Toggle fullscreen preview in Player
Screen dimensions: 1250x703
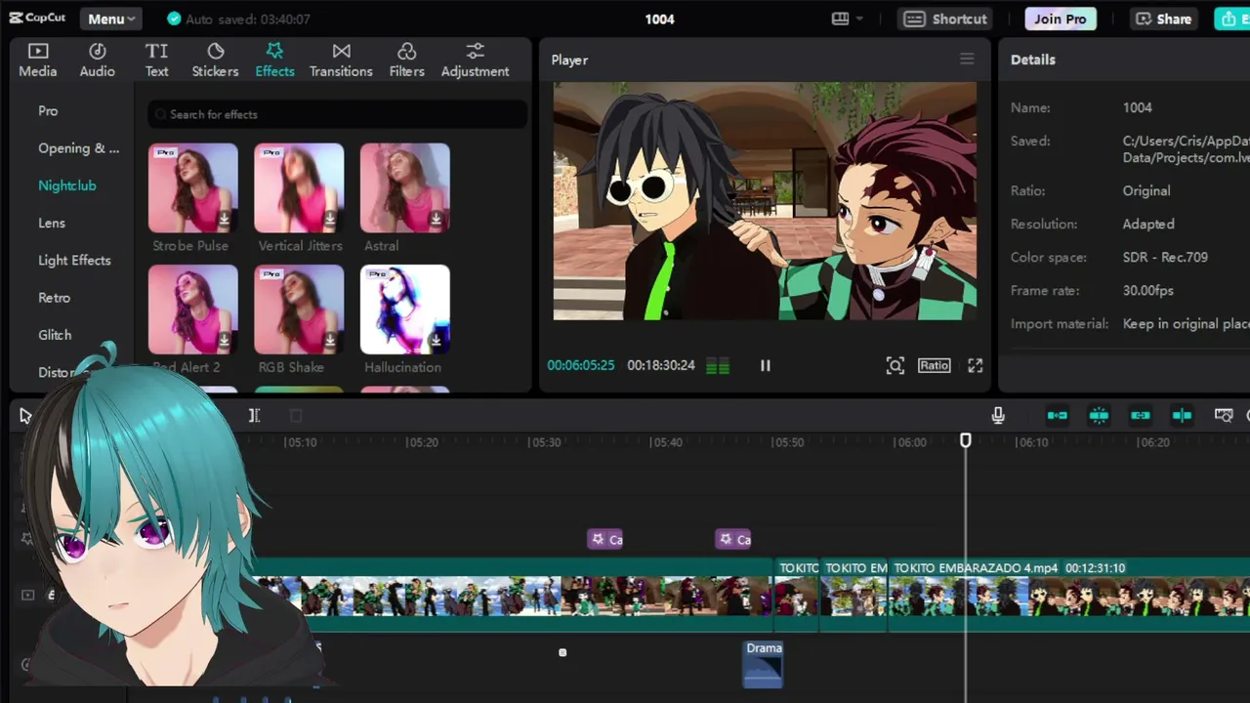click(x=975, y=365)
